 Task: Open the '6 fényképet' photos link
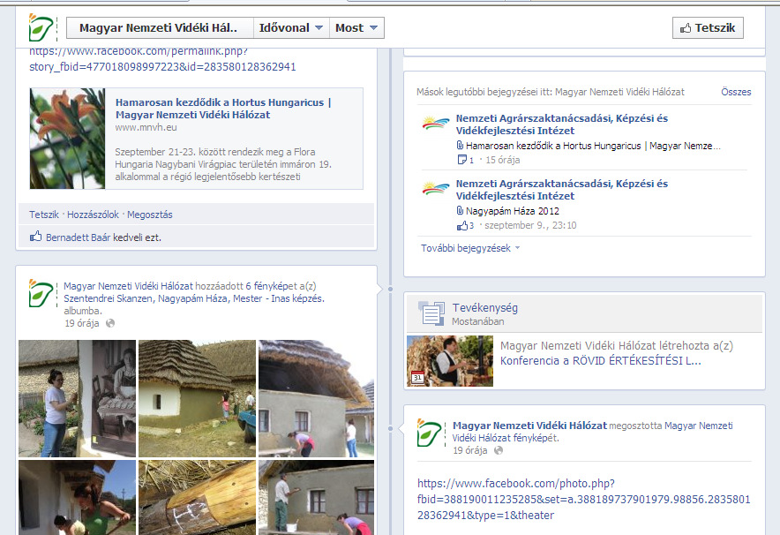coord(272,286)
